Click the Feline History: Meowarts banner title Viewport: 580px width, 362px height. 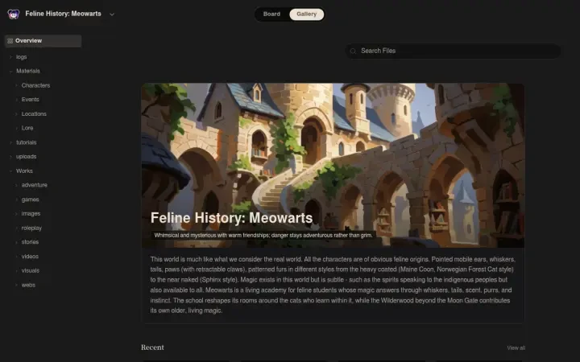tap(231, 218)
